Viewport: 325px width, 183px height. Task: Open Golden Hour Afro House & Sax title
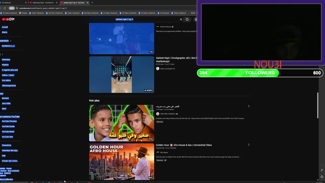coord(184,145)
